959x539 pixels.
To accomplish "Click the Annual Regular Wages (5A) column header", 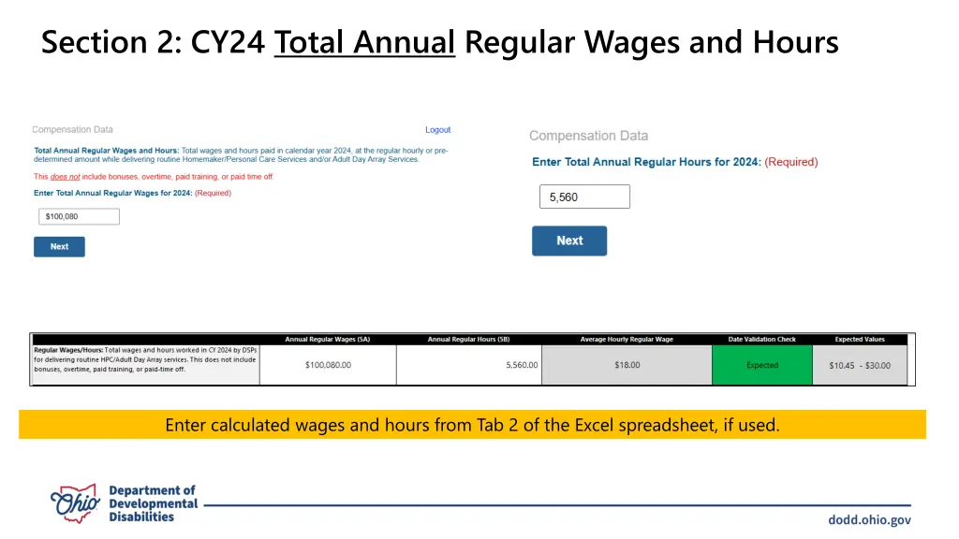I will [328, 339].
